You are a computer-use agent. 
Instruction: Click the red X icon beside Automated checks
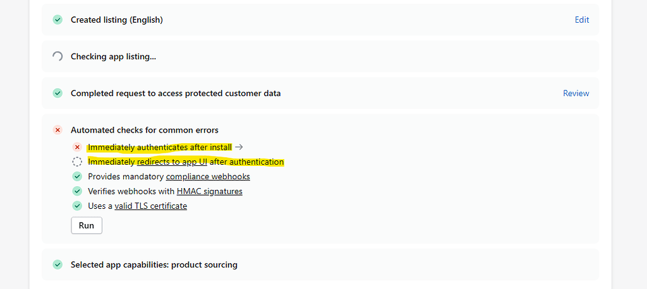tap(57, 130)
